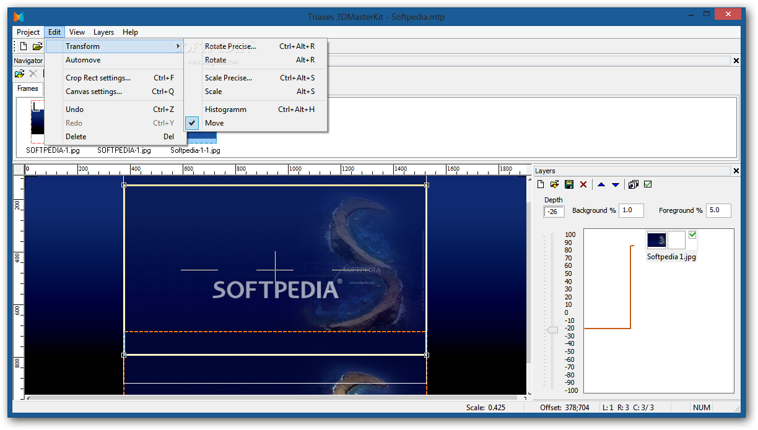
Task: Click the Triaxes app icon in title bar
Action: [19, 16]
